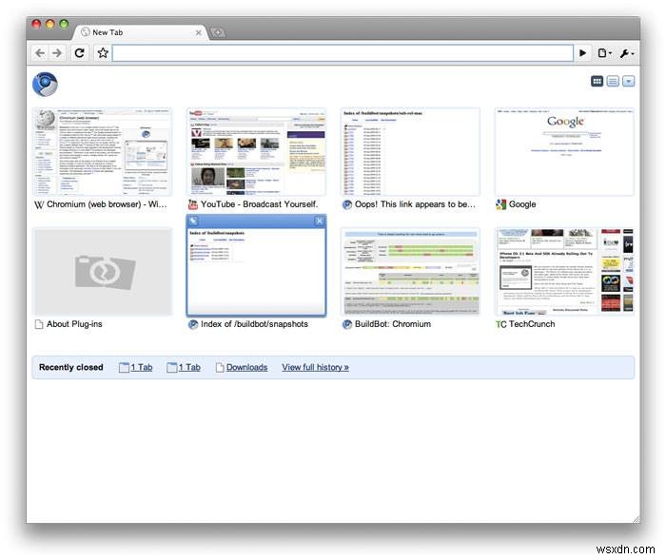Open About Plug-ins title link
This screenshot has height=559, width=666.
(74, 324)
